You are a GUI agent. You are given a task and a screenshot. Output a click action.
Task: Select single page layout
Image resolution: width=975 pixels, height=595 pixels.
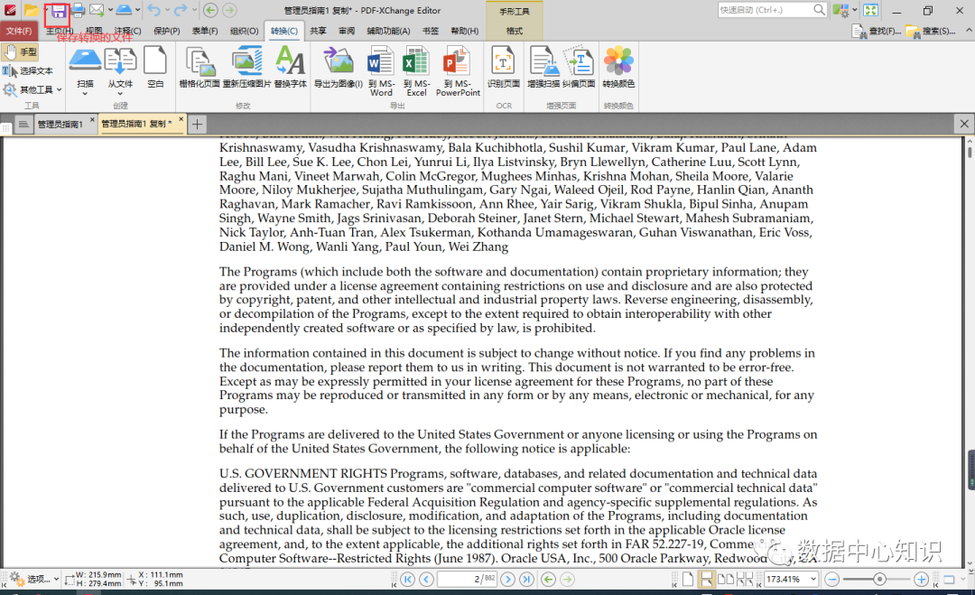click(x=687, y=580)
